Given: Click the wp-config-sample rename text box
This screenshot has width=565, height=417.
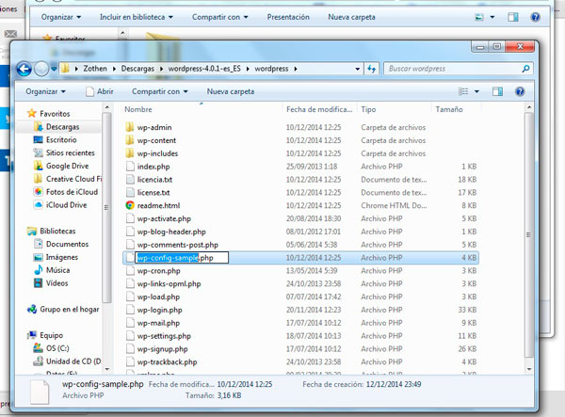Looking at the screenshot, I should tap(182, 258).
